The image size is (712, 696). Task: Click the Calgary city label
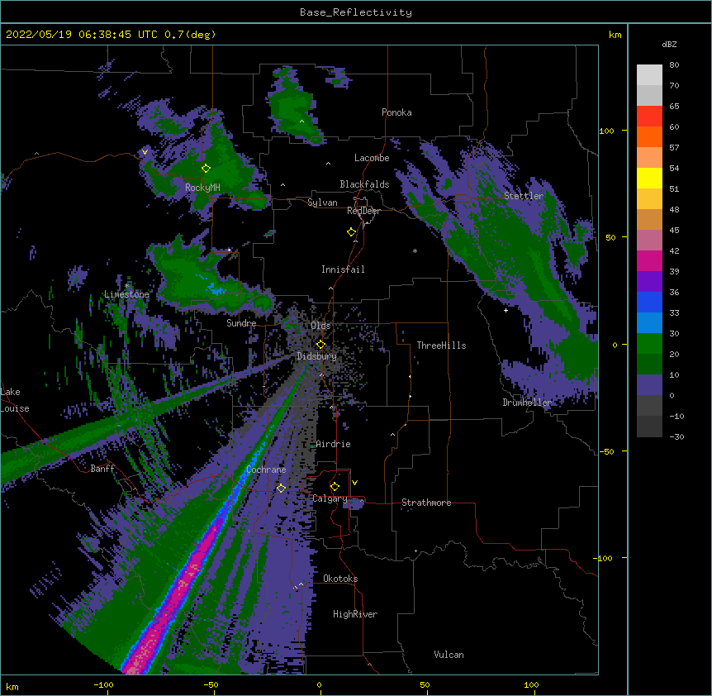[x=330, y=498]
